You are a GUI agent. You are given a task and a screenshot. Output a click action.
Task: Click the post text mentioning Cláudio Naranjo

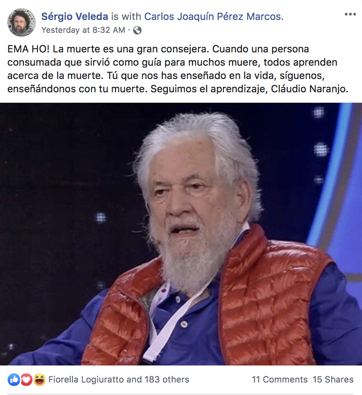[x=178, y=69]
